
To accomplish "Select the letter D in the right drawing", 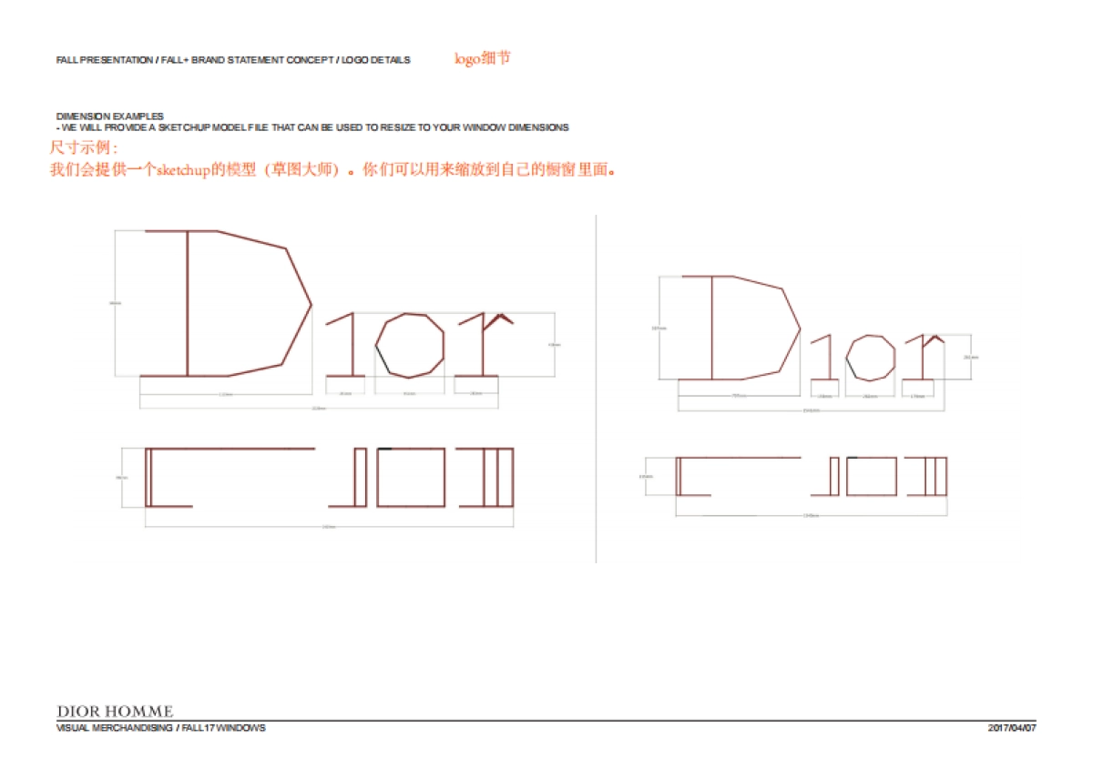I will point(711,327).
